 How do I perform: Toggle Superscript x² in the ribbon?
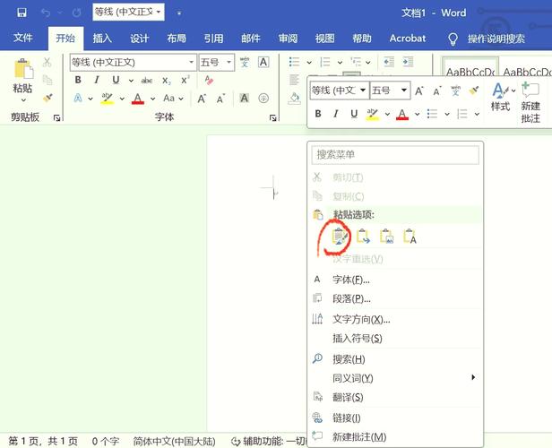click(185, 81)
